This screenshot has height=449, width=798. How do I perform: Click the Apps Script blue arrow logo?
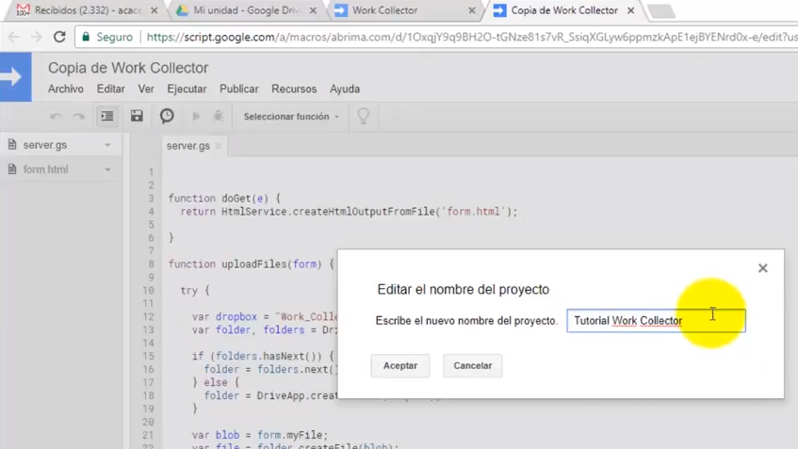click(15, 77)
